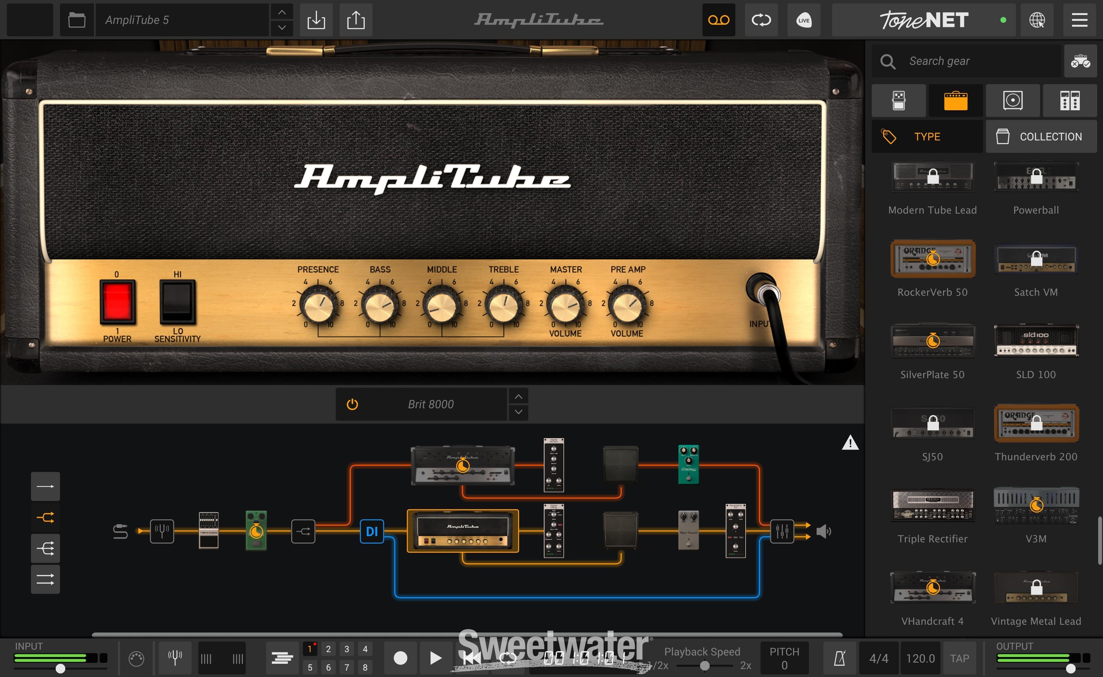Open the globe web icon
This screenshot has height=677, width=1103.
point(1037,20)
